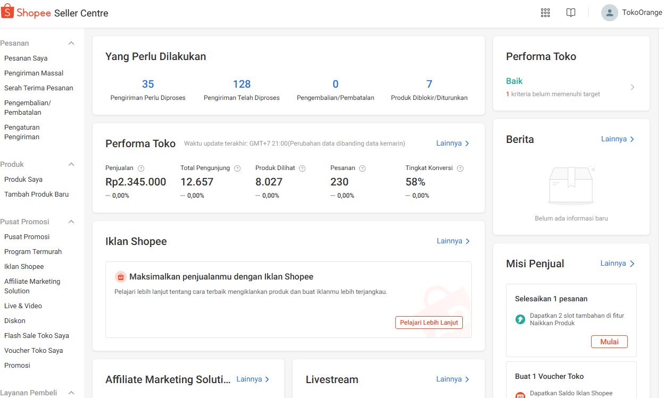Open Diskon menu item
Viewport: 664px width, 398px height.
(15, 321)
